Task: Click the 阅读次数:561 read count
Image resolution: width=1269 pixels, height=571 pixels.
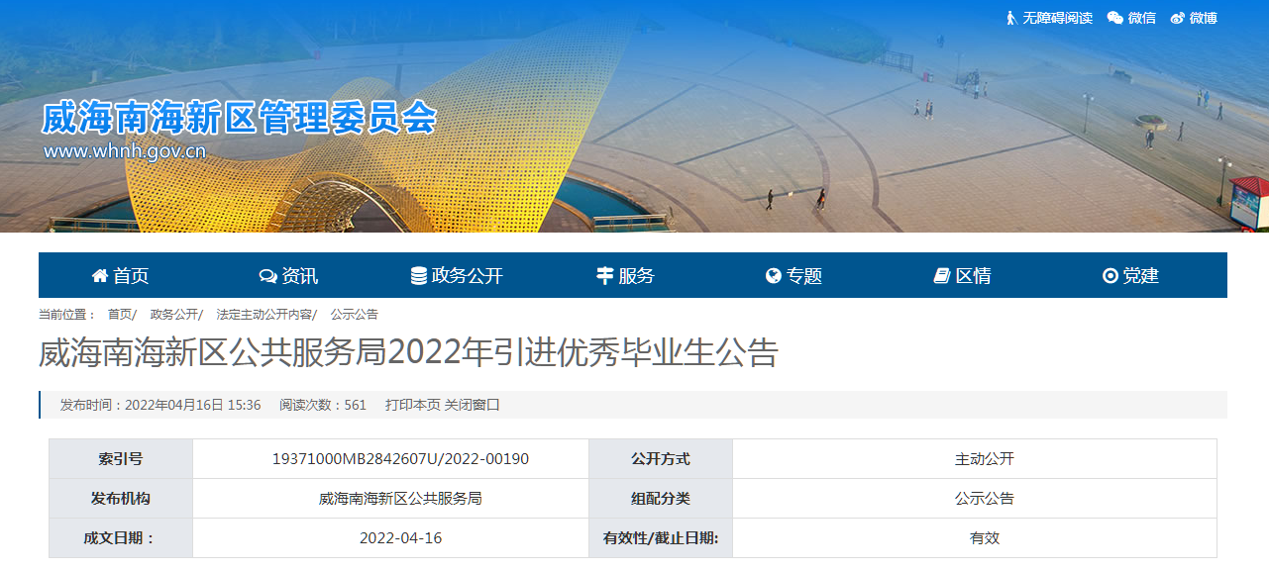Action: pyautogui.click(x=323, y=405)
